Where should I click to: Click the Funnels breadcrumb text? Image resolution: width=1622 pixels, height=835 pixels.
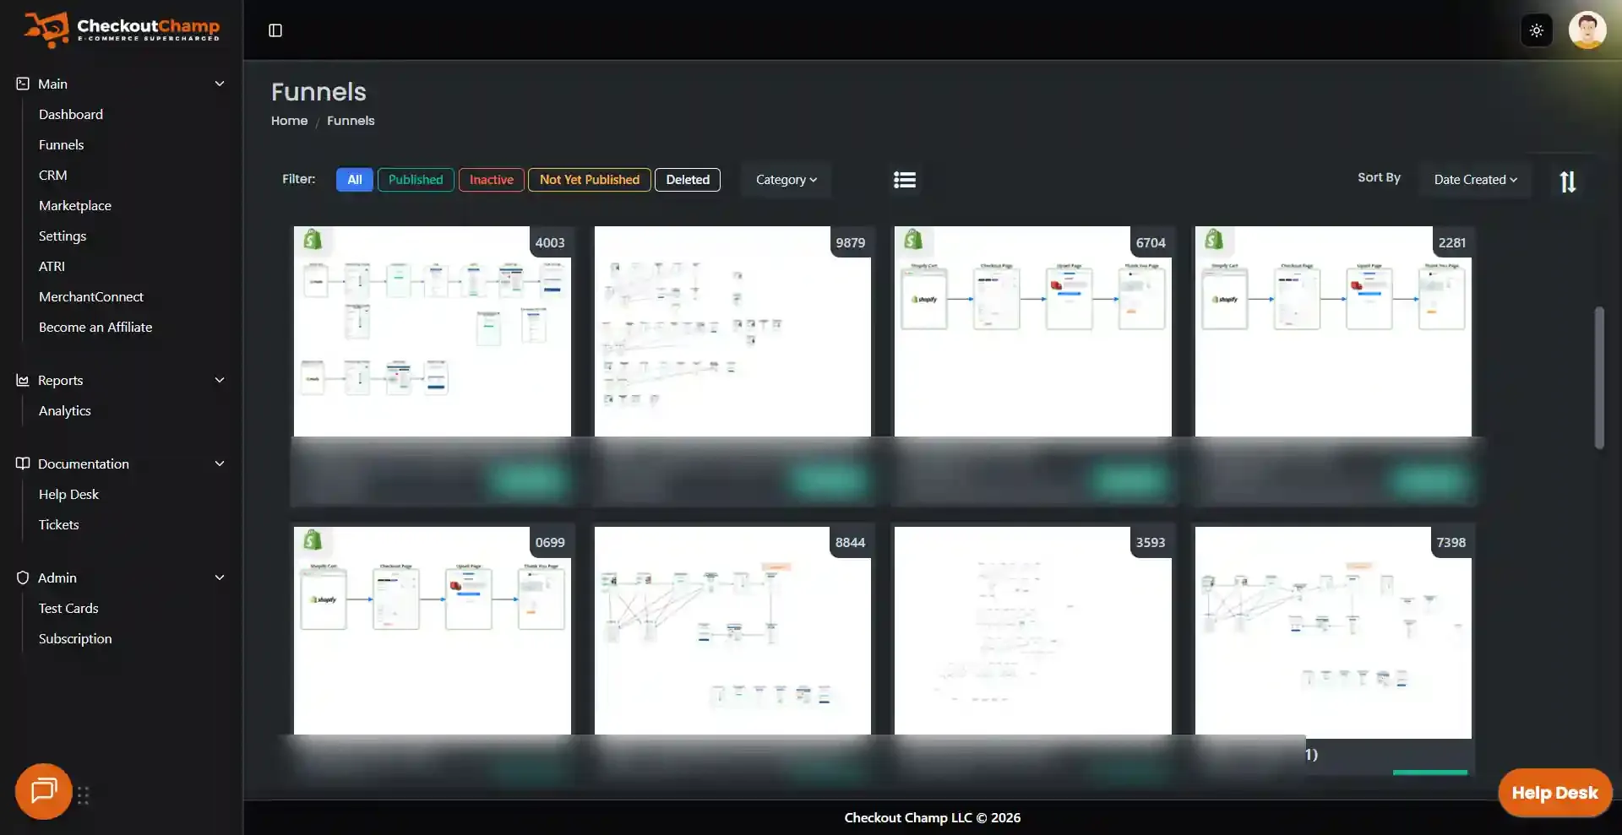[x=351, y=121]
